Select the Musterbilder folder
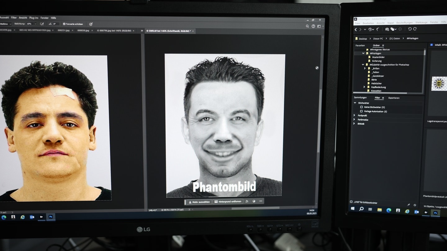The height and width of the screenshot is (251, 447). click(378, 57)
